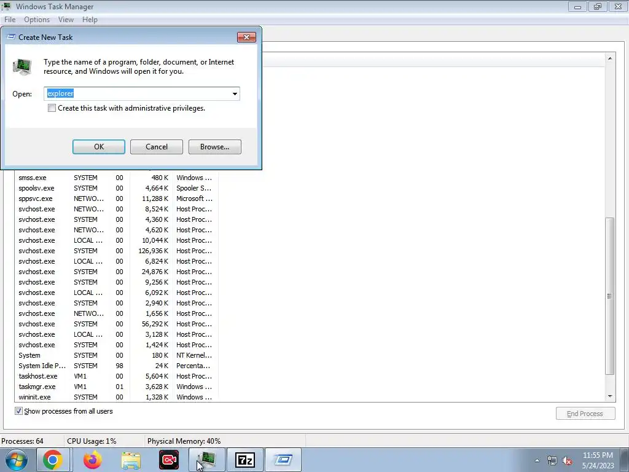Screen dimensions: 629x472
Task: Open the View menu
Action: click(x=66, y=20)
